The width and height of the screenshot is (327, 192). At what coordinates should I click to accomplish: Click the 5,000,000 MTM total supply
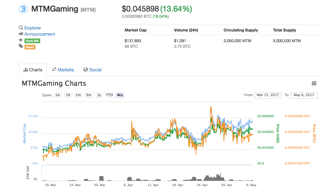click(x=287, y=41)
